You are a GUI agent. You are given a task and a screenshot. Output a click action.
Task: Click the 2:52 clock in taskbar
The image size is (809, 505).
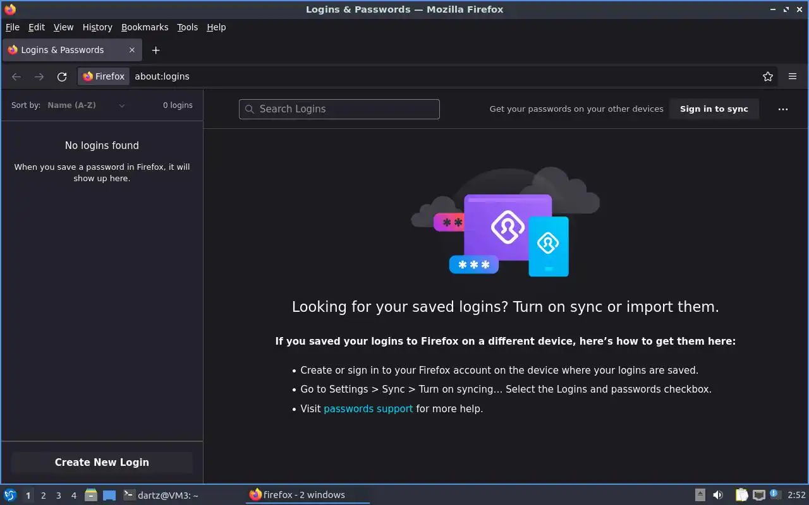coord(797,495)
